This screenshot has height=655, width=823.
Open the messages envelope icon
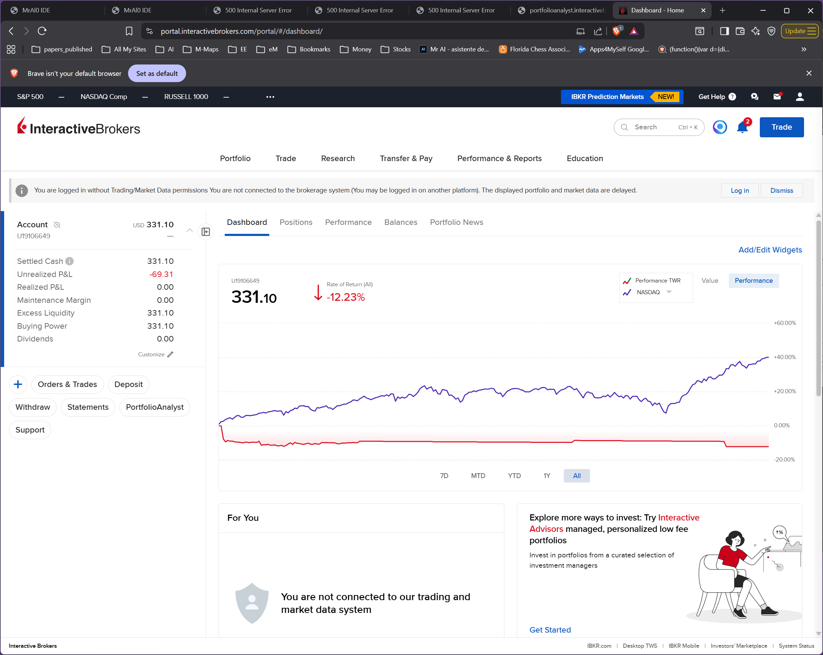click(x=777, y=97)
